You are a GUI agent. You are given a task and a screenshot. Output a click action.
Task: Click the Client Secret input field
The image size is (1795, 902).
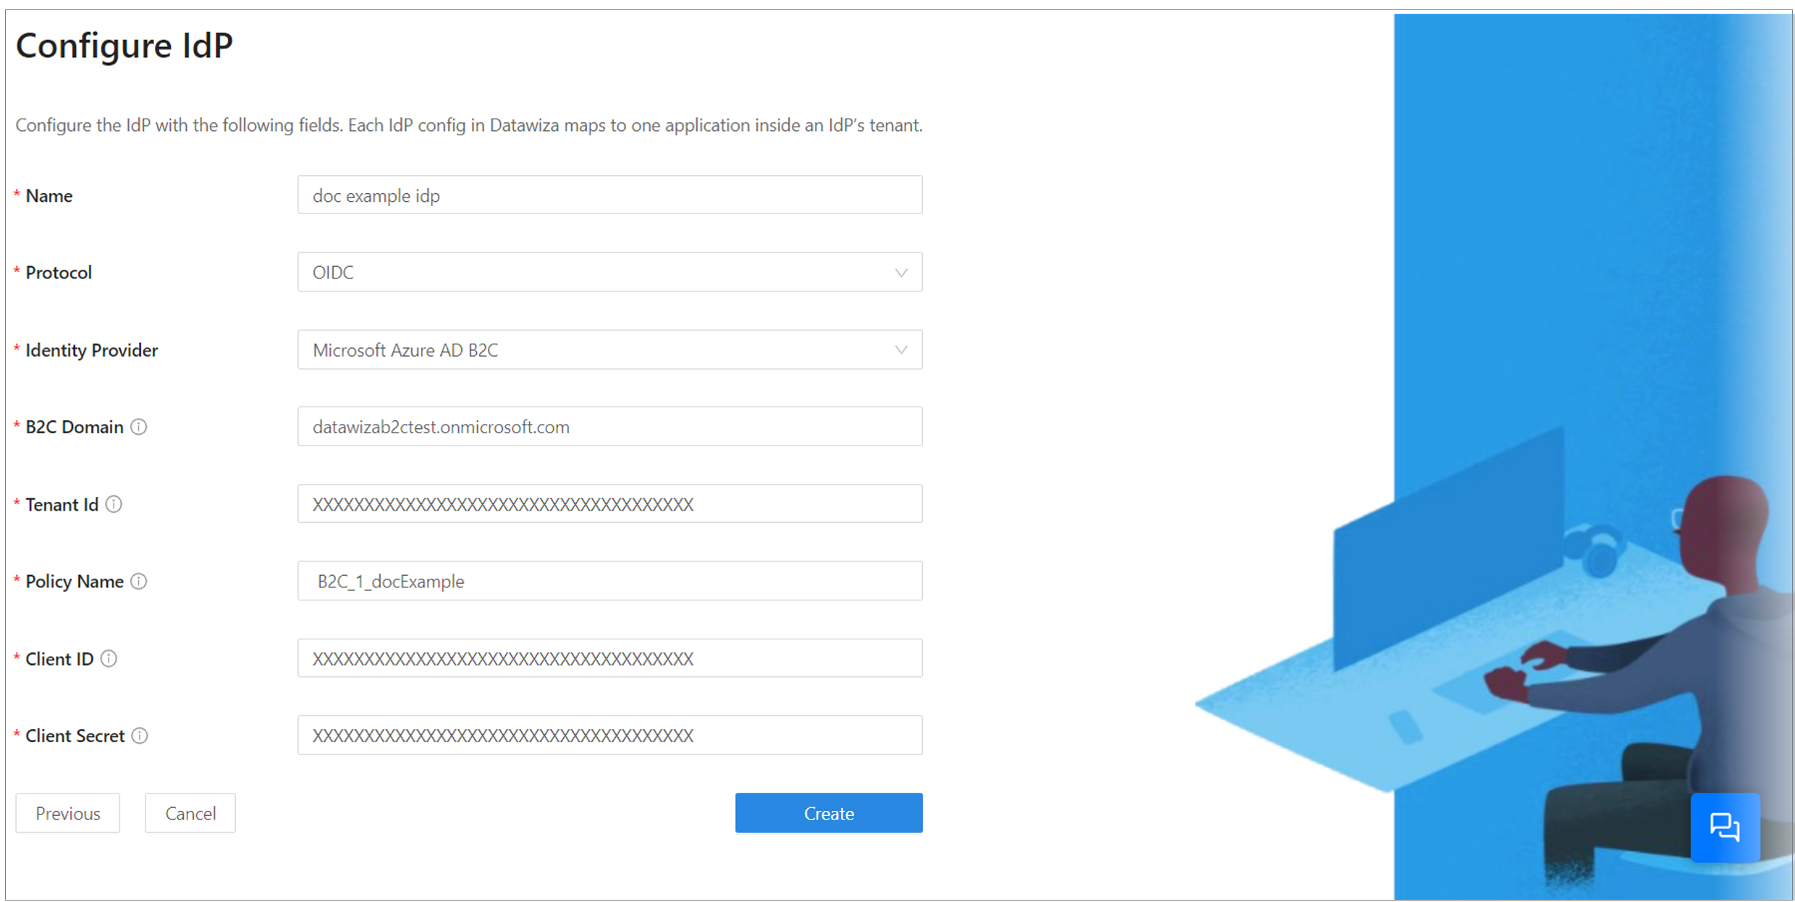[611, 734]
